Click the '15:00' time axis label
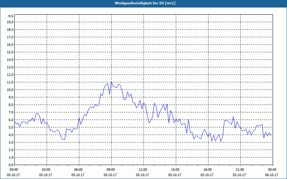287x179 pixels. tap(176, 170)
